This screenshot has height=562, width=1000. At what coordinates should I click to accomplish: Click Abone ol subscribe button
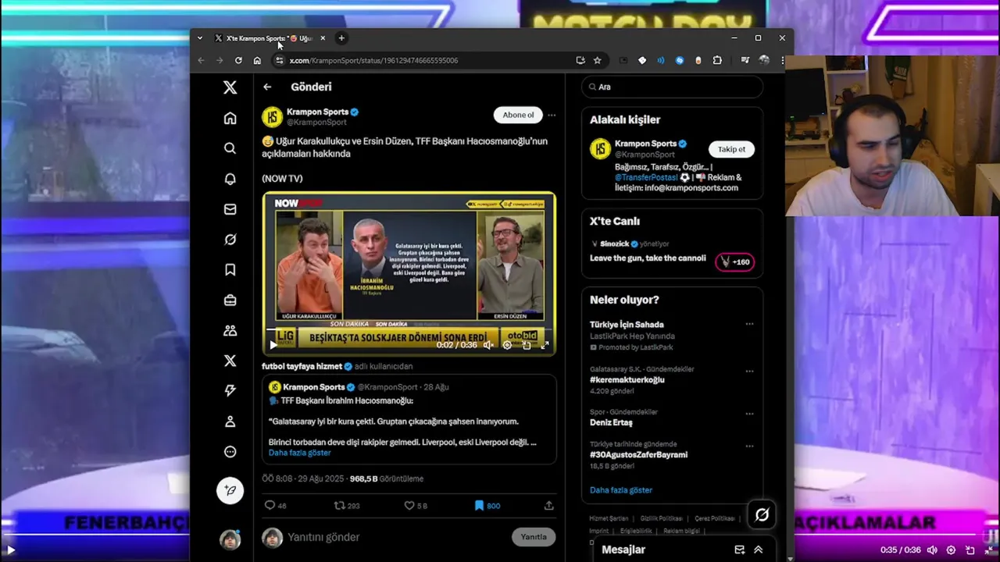[x=518, y=115]
